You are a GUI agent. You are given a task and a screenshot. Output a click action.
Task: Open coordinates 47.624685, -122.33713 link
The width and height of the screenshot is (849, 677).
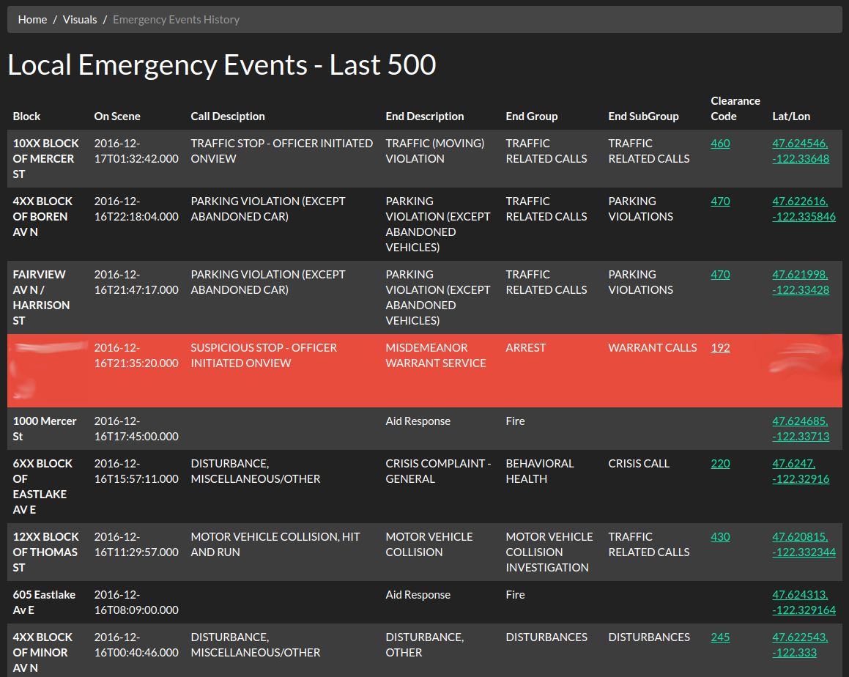point(800,429)
